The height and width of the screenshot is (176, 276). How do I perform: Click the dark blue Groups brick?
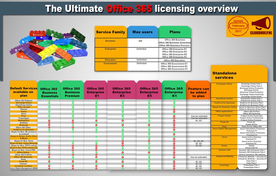click(x=78, y=44)
